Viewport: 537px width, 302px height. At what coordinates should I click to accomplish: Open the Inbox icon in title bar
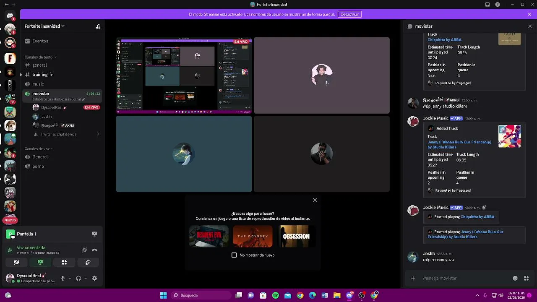point(487,5)
